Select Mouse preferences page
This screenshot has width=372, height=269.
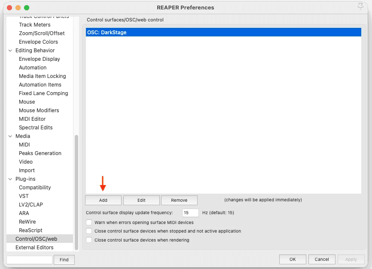(x=27, y=102)
